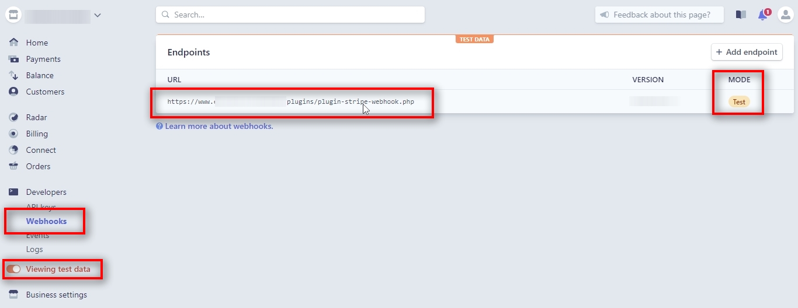Click the Endpoints heading
Image resolution: width=798 pixels, height=308 pixels.
(x=189, y=52)
